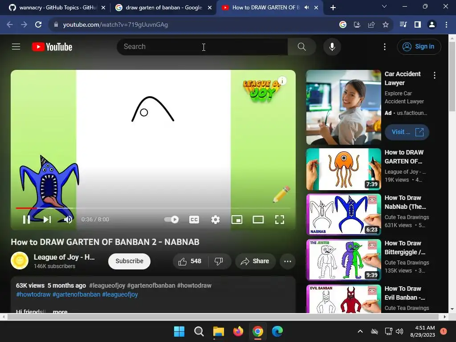Search with your voice microphone
Viewport: 456px width, 342px height.
click(x=332, y=46)
